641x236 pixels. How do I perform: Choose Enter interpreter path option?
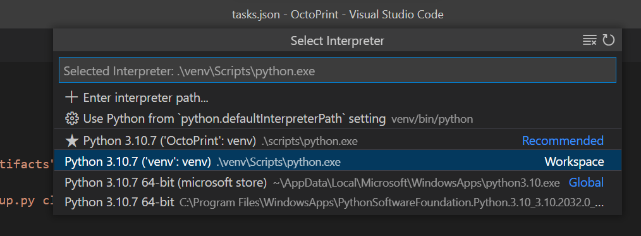click(338, 98)
